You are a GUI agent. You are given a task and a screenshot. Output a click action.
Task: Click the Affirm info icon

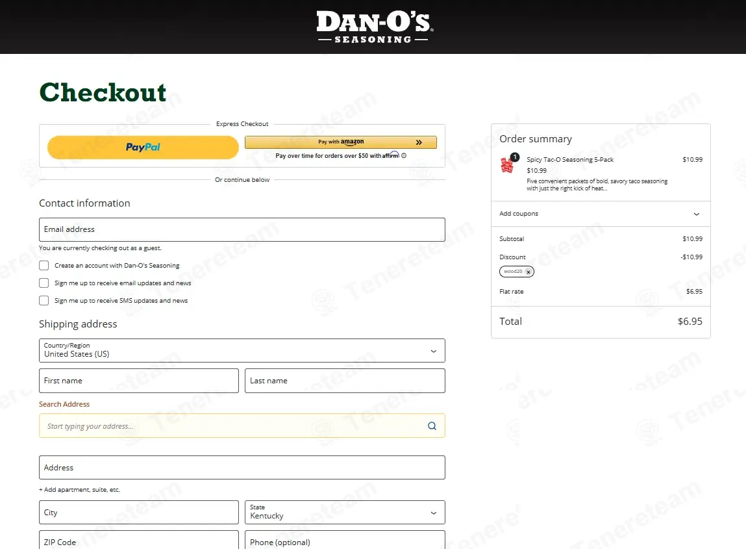pyautogui.click(x=404, y=156)
